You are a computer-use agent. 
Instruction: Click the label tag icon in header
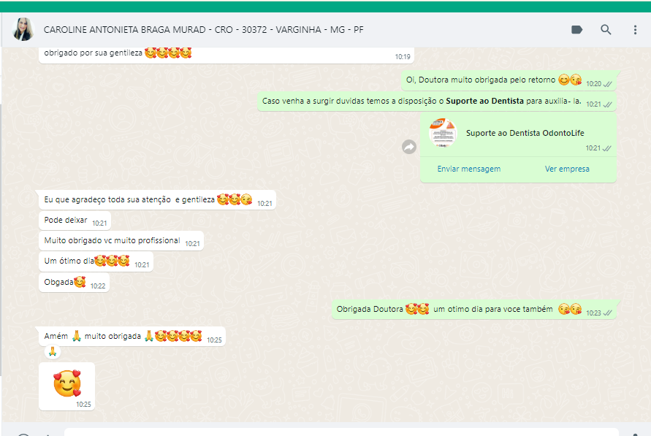click(576, 30)
